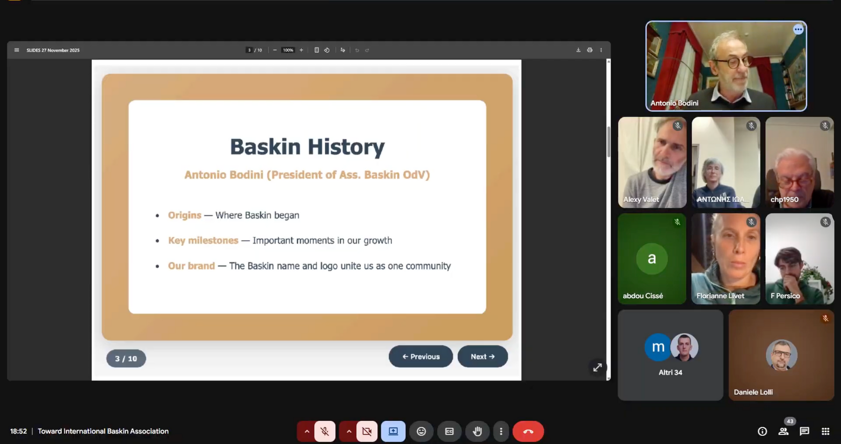Show the participants list with 43 people
Viewport: 841px width, 444px height.
click(x=784, y=431)
